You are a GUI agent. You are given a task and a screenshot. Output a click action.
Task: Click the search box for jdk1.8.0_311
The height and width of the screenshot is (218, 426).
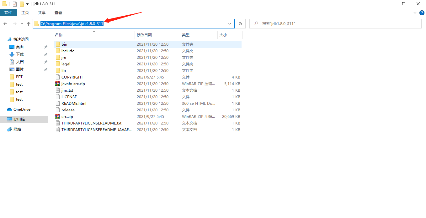[x=335, y=23]
